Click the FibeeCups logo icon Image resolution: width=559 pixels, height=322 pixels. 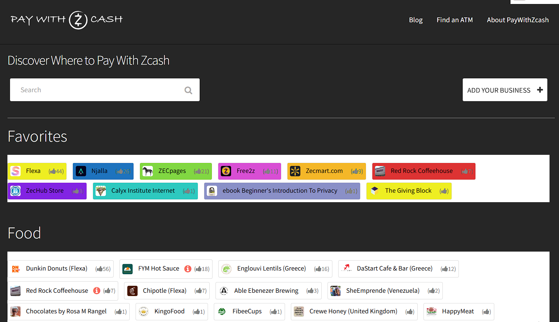pos(222,311)
